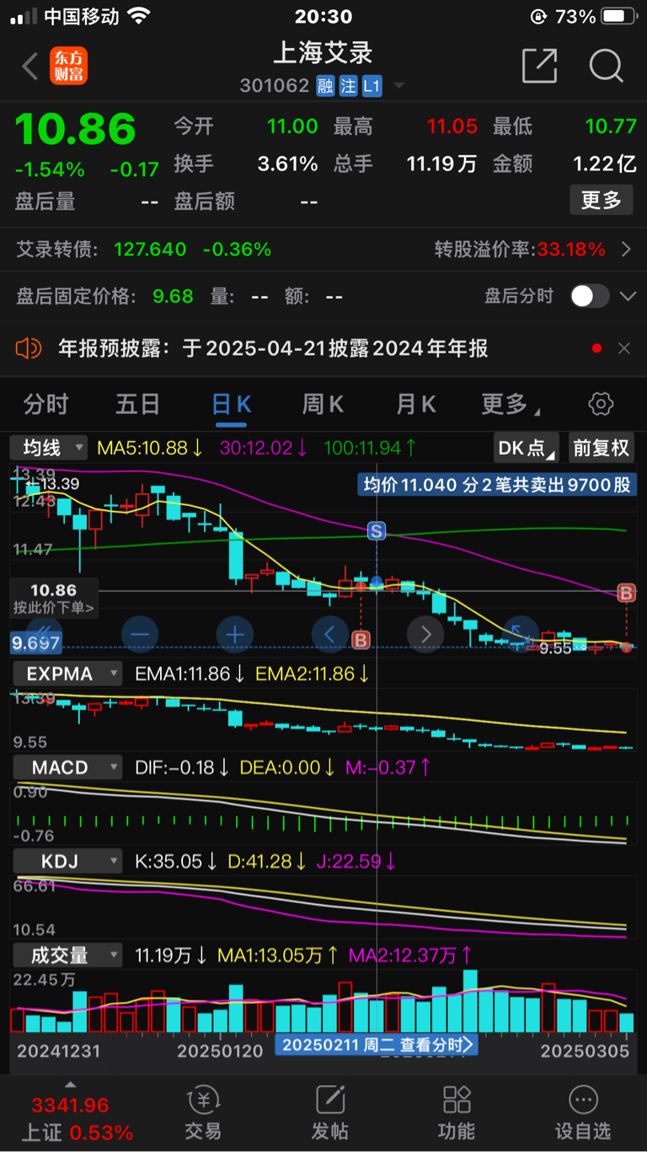Tap the 盘后固定价格 9.68 value
The width and height of the screenshot is (647, 1152).
173,296
